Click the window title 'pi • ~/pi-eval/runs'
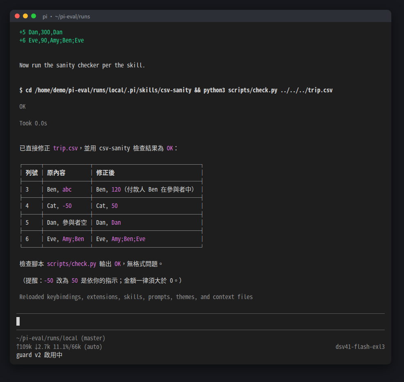 coord(66,16)
